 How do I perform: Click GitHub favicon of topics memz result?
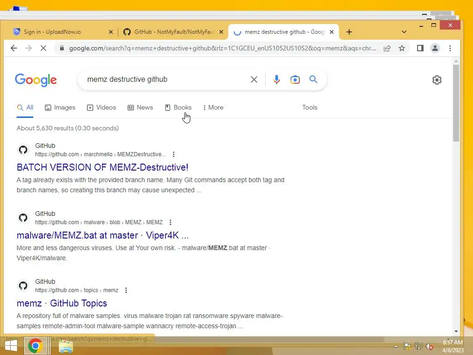tap(23, 286)
